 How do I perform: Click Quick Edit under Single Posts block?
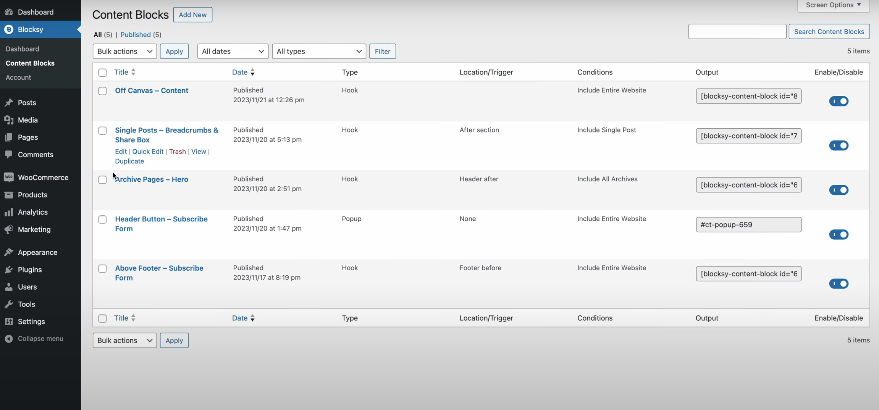[x=148, y=152]
